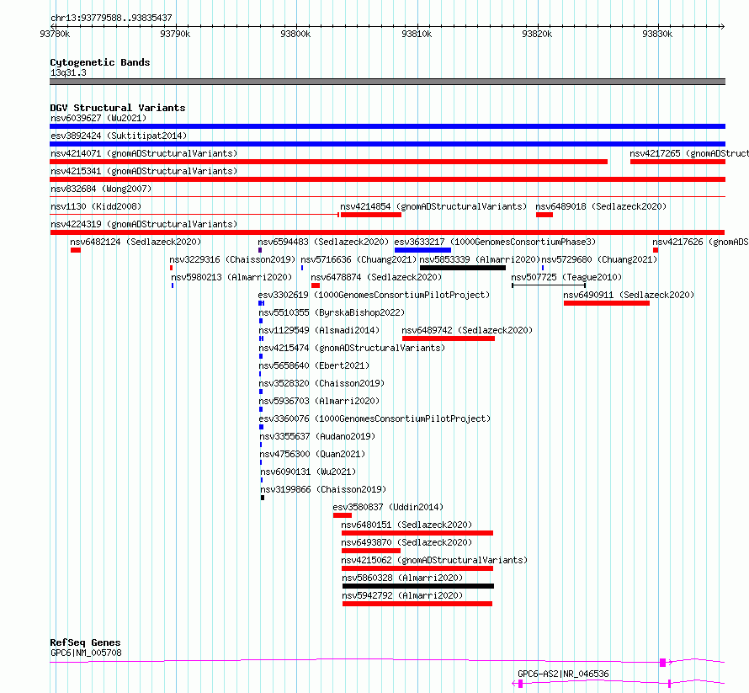Click nsv4756300 (Quan2021) label
This screenshot has width=749, height=693.
pos(312,454)
